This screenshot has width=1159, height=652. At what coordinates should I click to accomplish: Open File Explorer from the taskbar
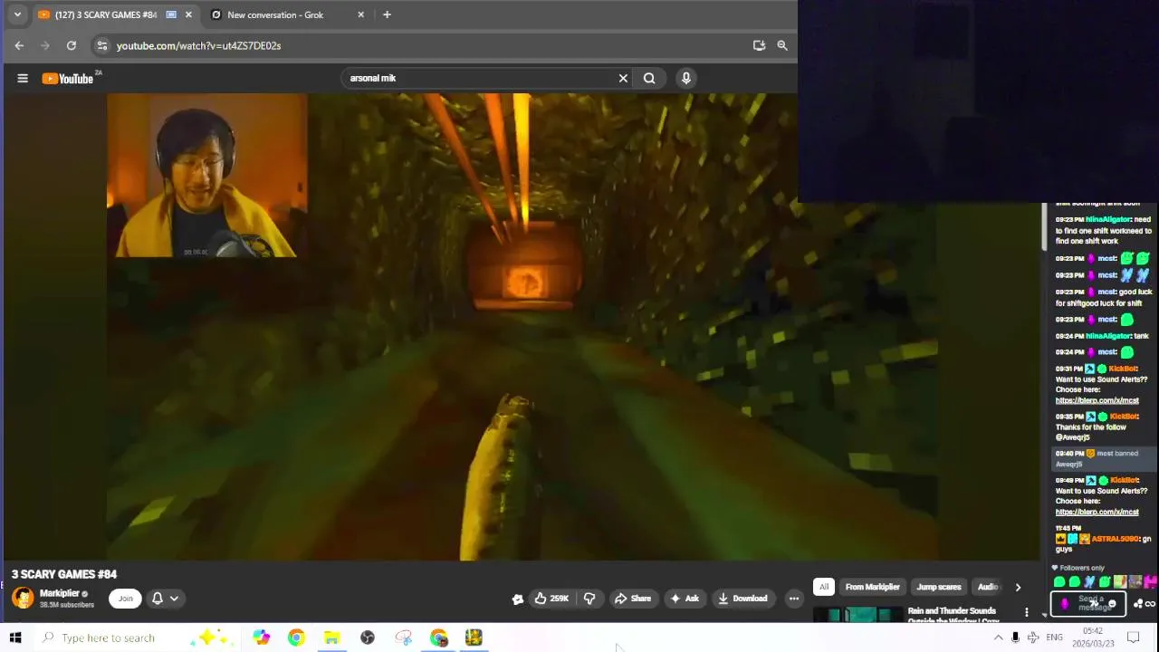pyautogui.click(x=331, y=638)
